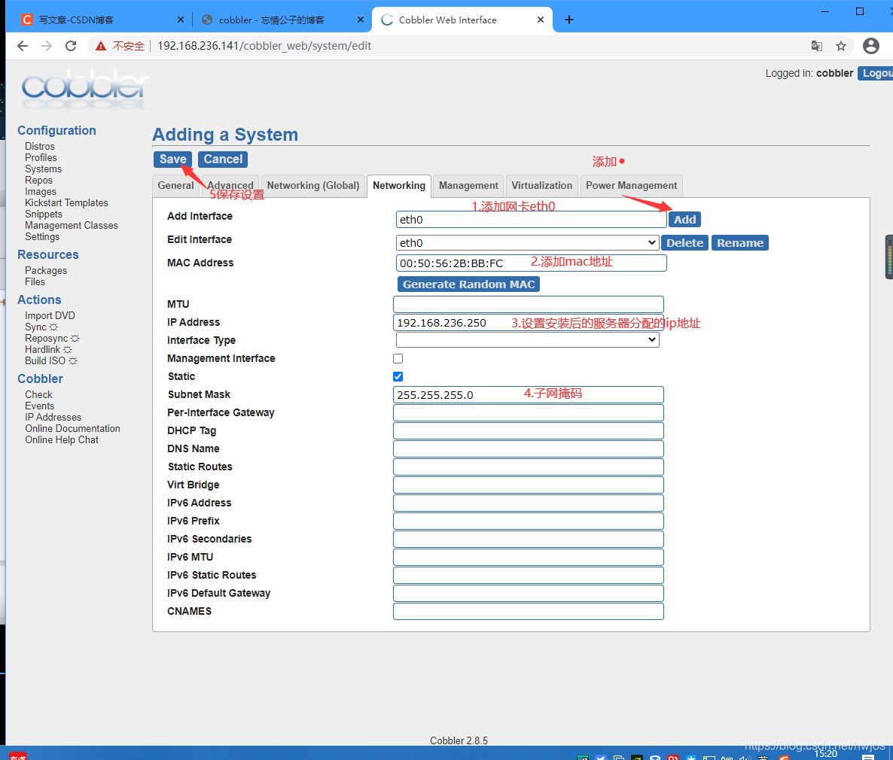This screenshot has height=760, width=893.
Task: Save the new system
Action: [x=172, y=160]
